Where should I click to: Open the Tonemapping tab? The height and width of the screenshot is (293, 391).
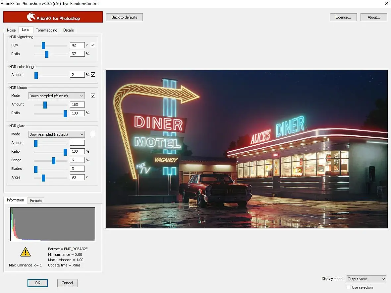[x=46, y=30]
